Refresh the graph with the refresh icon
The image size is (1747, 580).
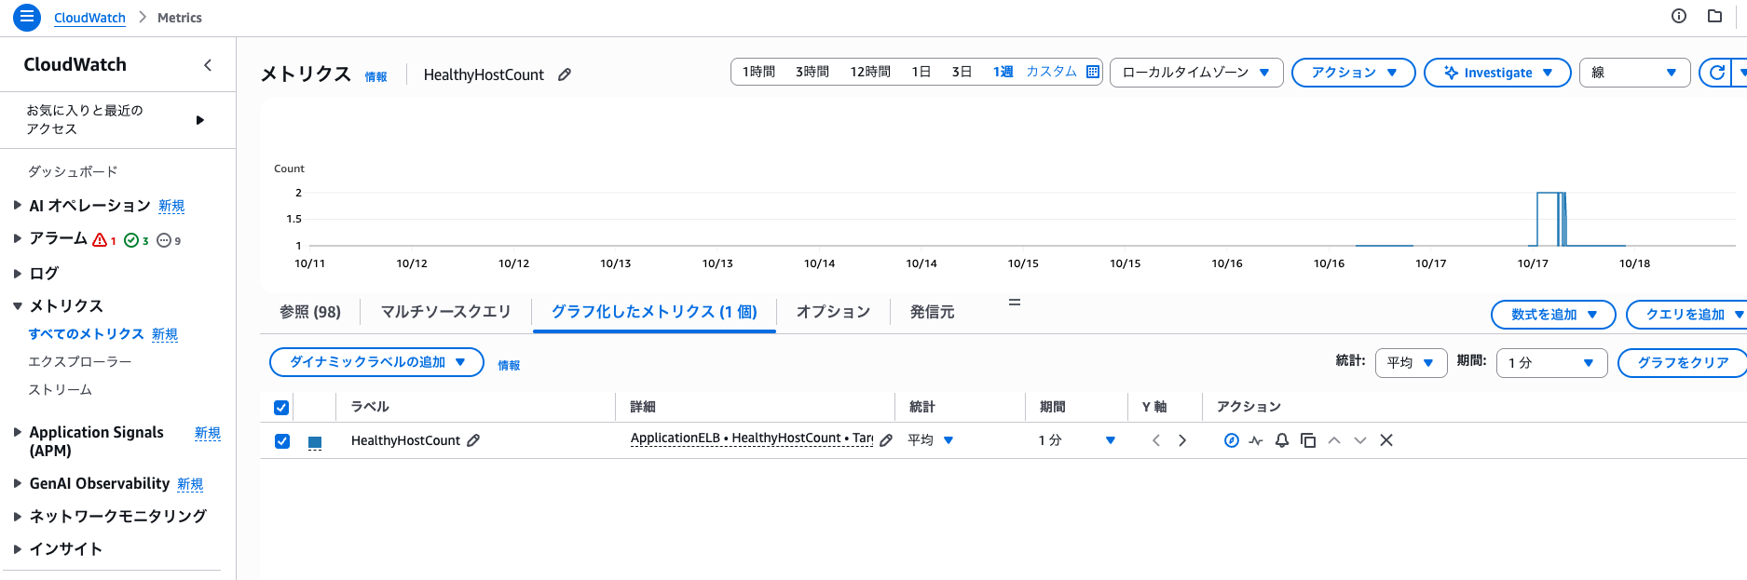tap(1716, 73)
